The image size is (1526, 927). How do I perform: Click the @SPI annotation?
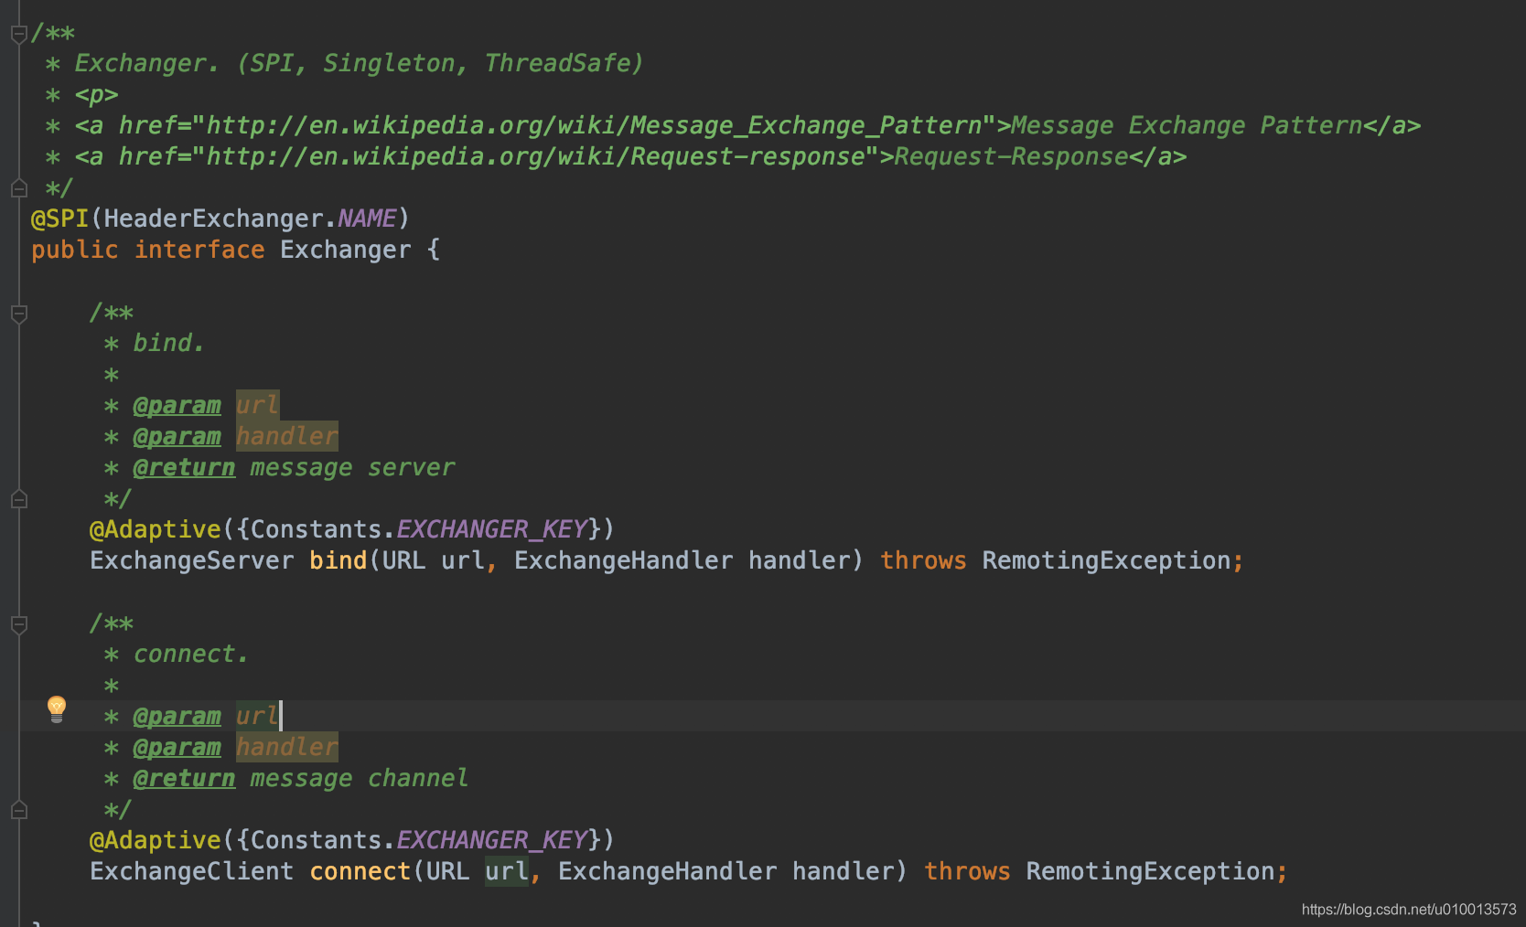click(x=59, y=218)
